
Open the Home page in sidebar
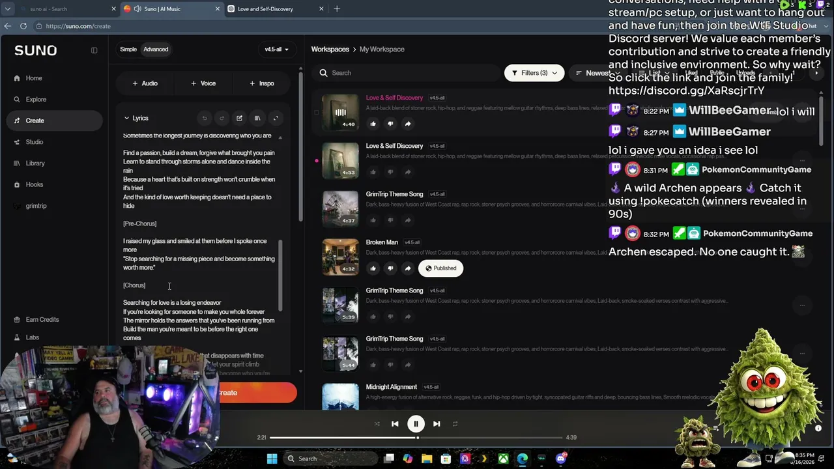coord(33,78)
